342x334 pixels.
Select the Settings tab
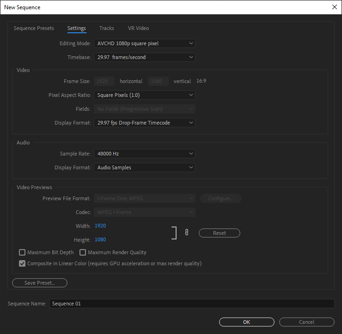pyautogui.click(x=77, y=28)
